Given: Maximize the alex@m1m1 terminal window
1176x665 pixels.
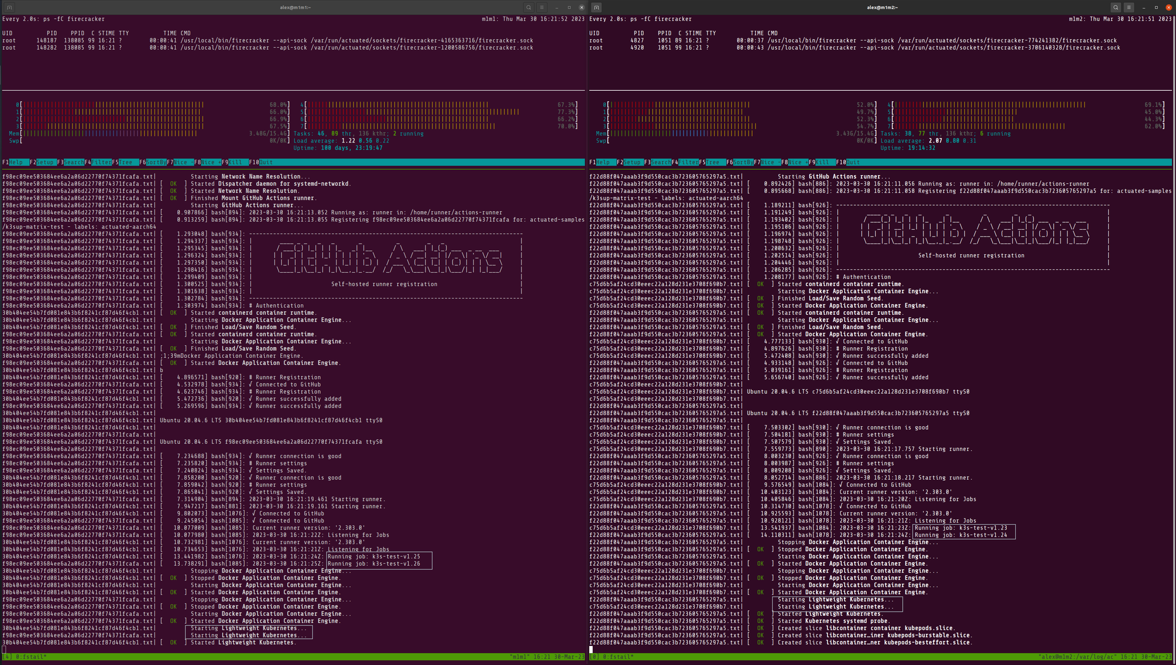Looking at the screenshot, I should [569, 7].
